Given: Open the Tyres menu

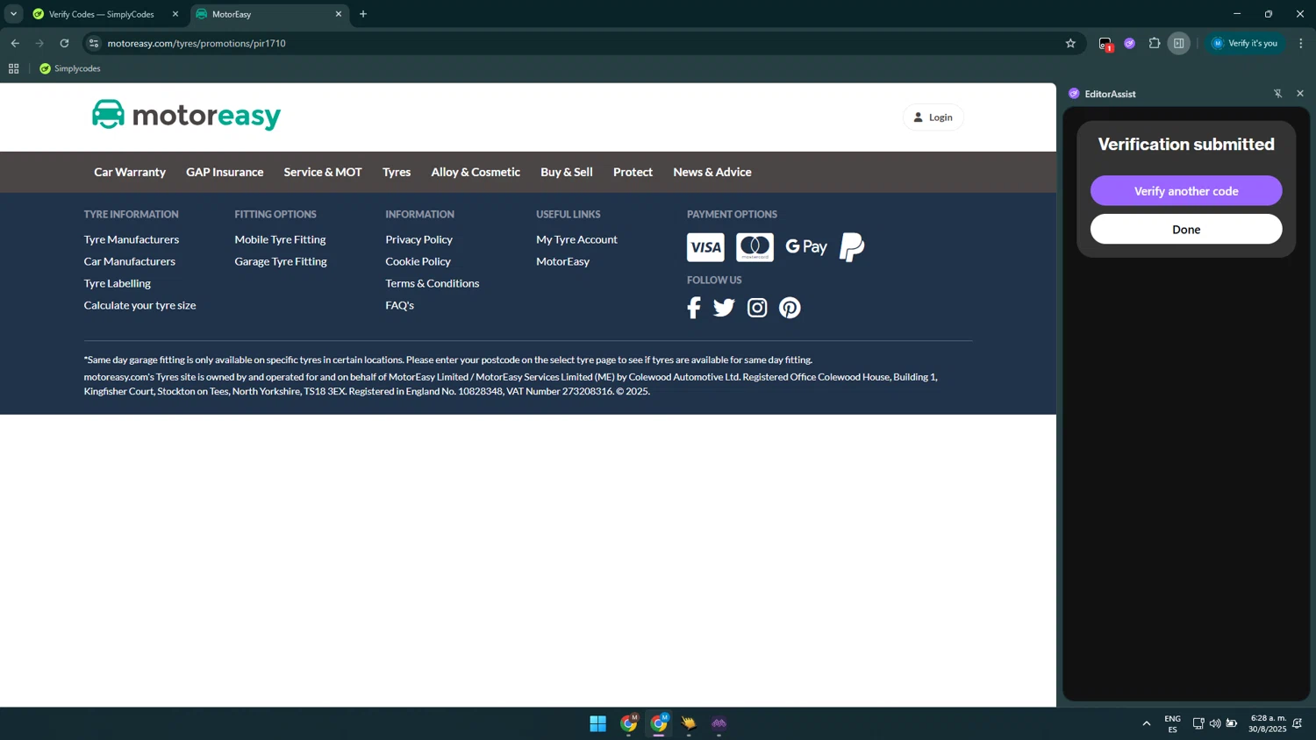Looking at the screenshot, I should pos(397,172).
